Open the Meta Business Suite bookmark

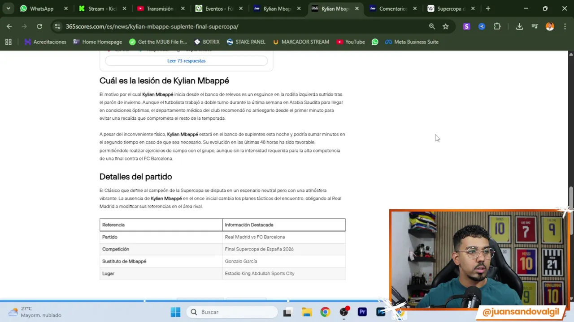[x=412, y=42]
